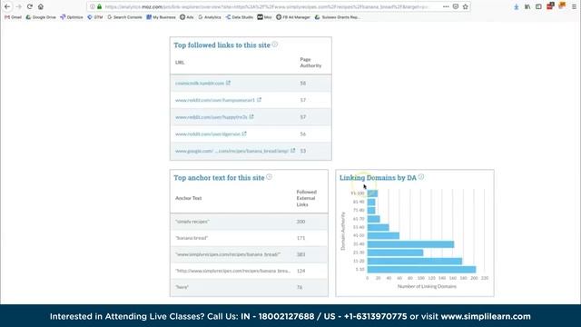
Task: Open the My Business bookmark
Action: (x=162, y=17)
